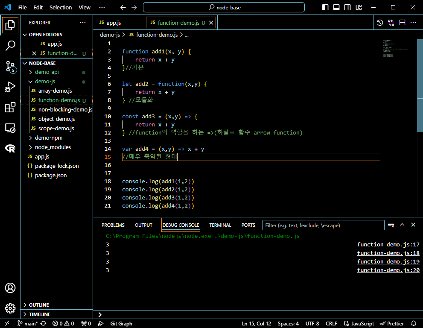Toggle the bottom panel visibility

click(336, 7)
